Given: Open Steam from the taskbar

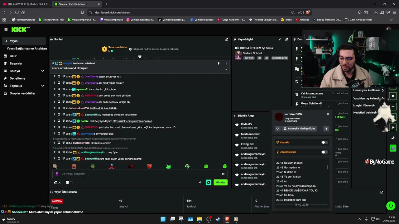Looking at the screenshot, I should [x=218, y=219].
